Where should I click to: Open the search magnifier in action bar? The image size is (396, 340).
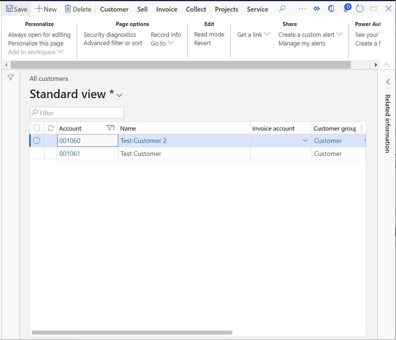[283, 9]
